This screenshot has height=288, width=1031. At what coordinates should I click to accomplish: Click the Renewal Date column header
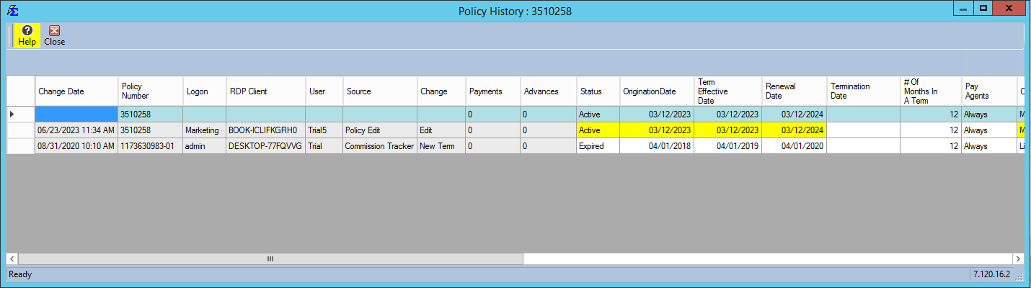pos(795,91)
